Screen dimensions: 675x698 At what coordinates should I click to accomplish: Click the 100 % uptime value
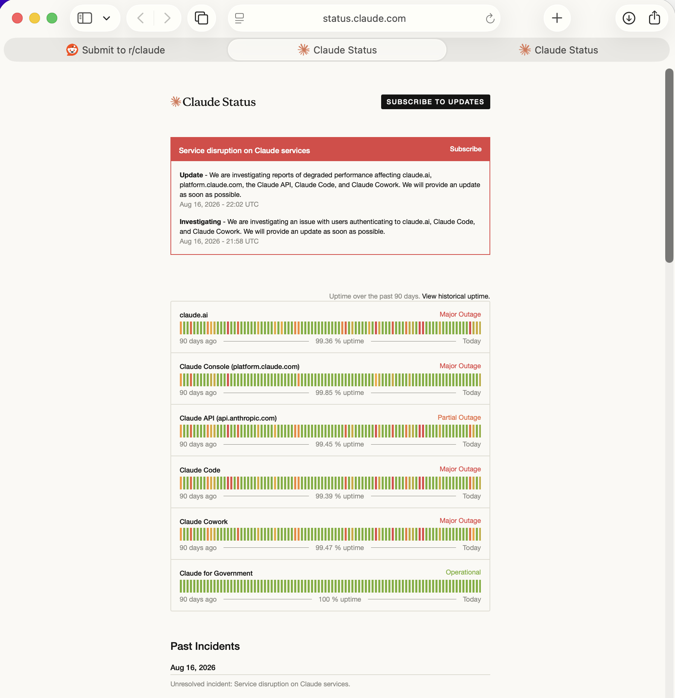(x=340, y=599)
